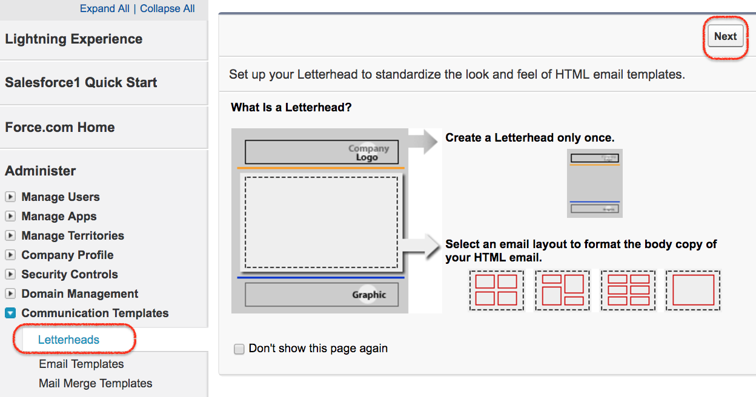The image size is (756, 397).
Task: Click the Expand All link
Action: 105,8
